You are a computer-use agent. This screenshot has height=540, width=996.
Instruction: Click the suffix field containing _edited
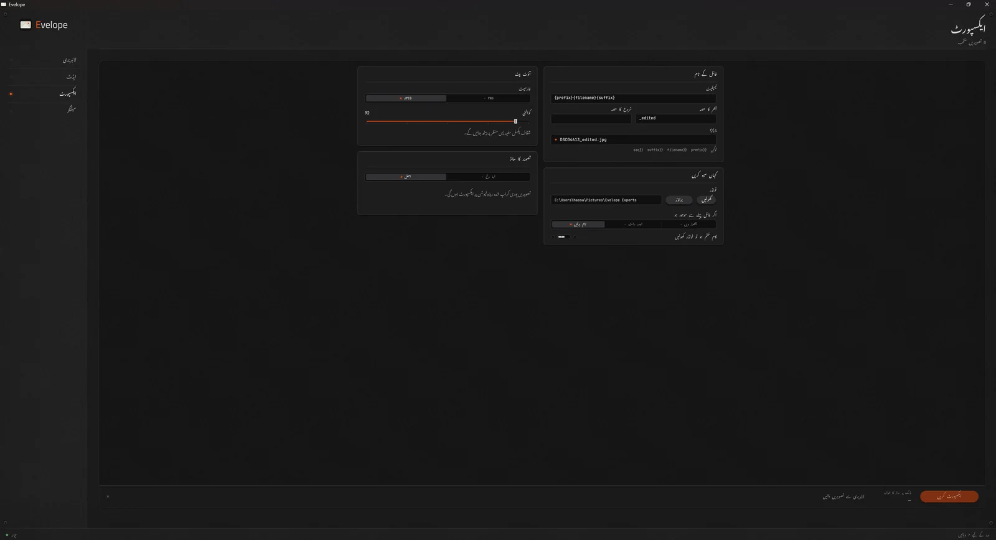pos(675,118)
